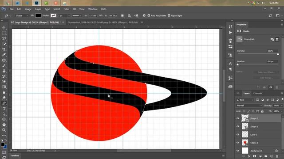Hide the Shape 2 layer

pyautogui.click(x=238, y=118)
